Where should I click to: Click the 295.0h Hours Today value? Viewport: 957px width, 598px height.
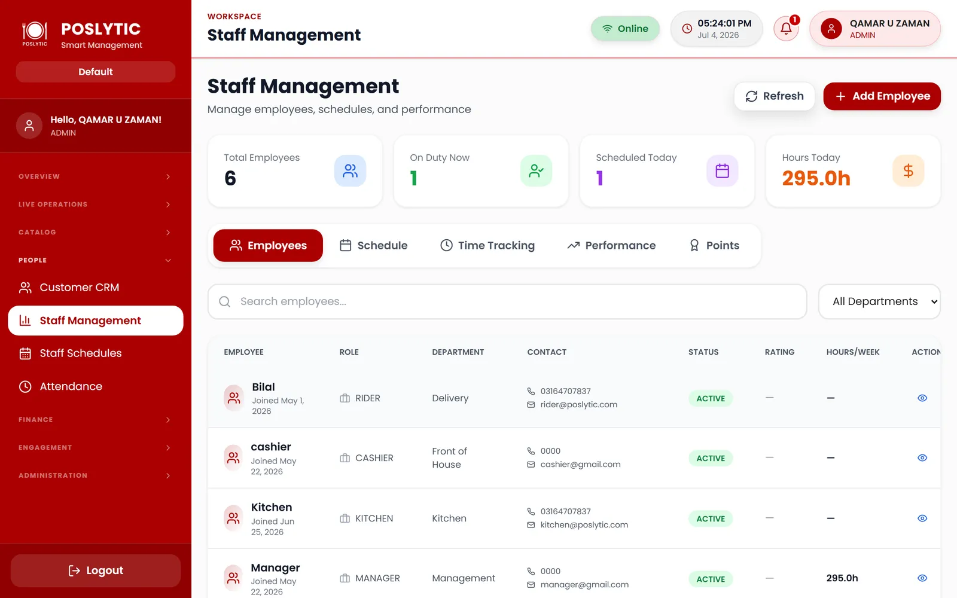pos(816,178)
